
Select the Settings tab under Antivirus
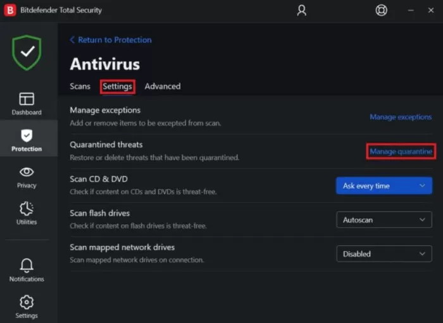point(117,87)
